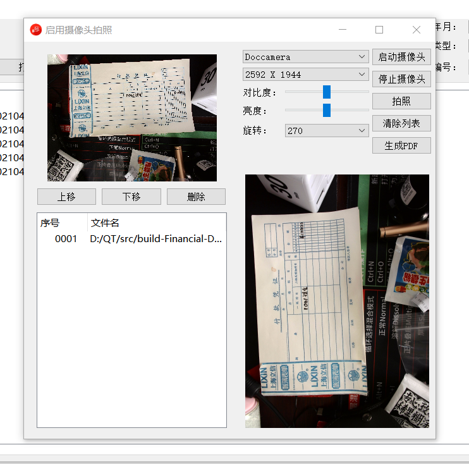
Task: Take a photo with 拍照 button
Action: 401,101
